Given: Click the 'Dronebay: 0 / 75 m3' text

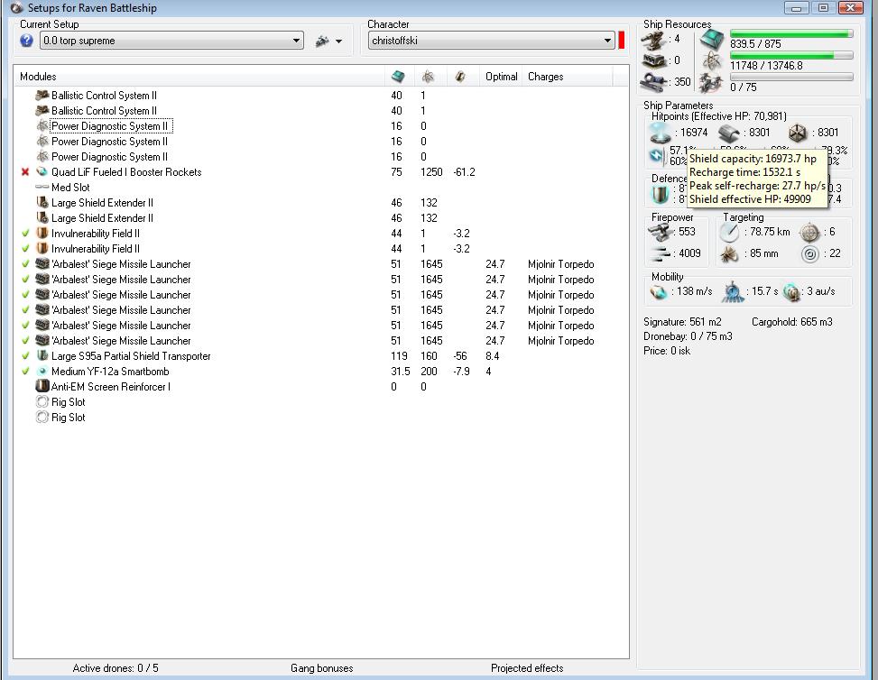Looking at the screenshot, I should pos(688,336).
